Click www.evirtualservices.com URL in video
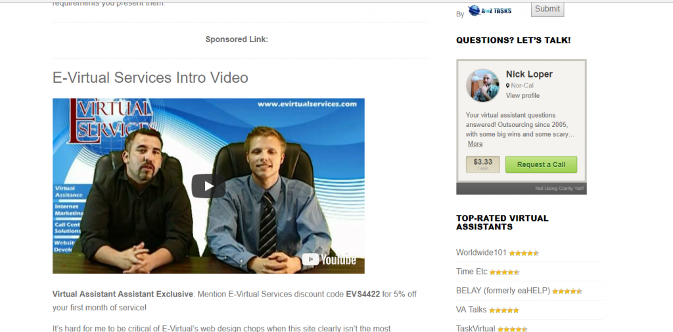 point(308,104)
